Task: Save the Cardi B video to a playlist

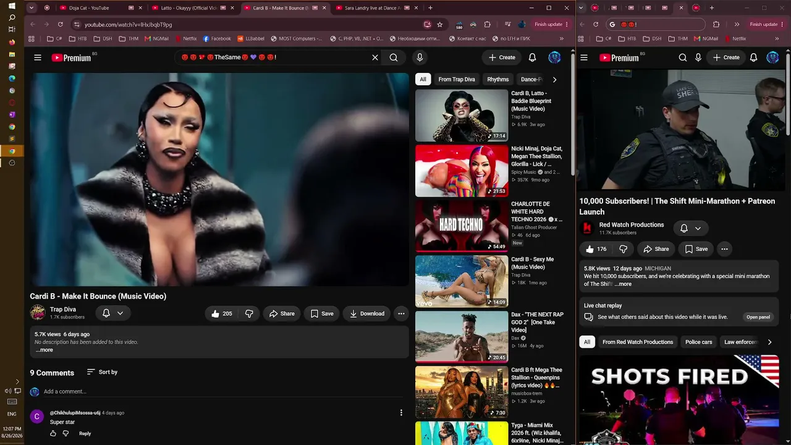Action: [322, 313]
